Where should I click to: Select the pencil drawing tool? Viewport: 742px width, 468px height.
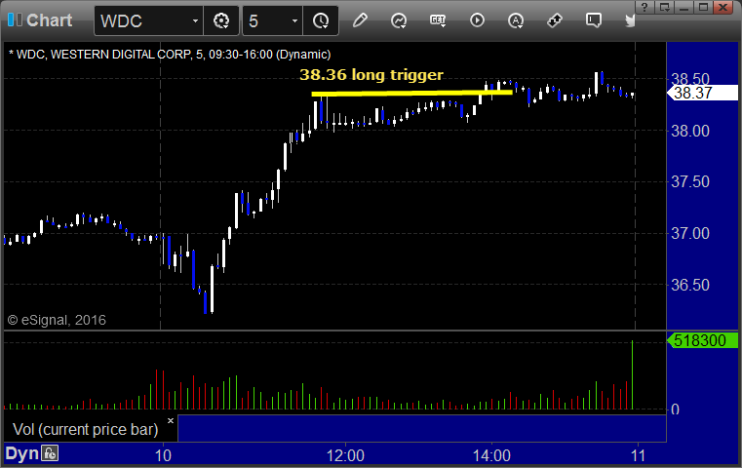pos(360,20)
